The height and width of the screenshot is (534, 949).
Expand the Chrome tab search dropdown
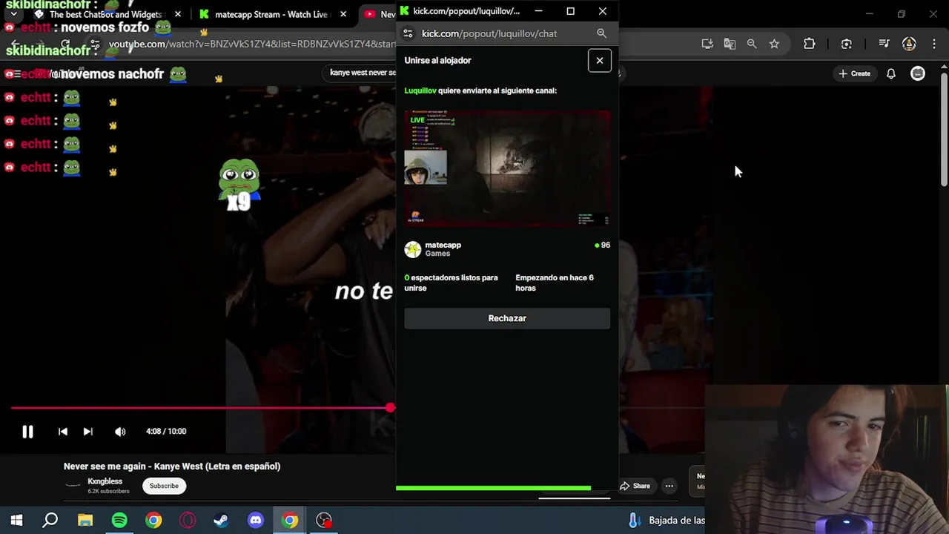[x=13, y=14]
